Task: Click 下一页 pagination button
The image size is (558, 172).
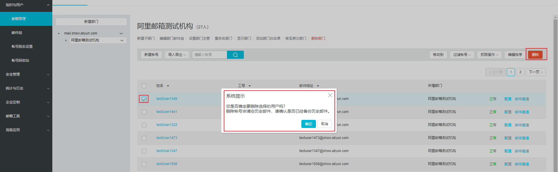Action: coord(536,72)
